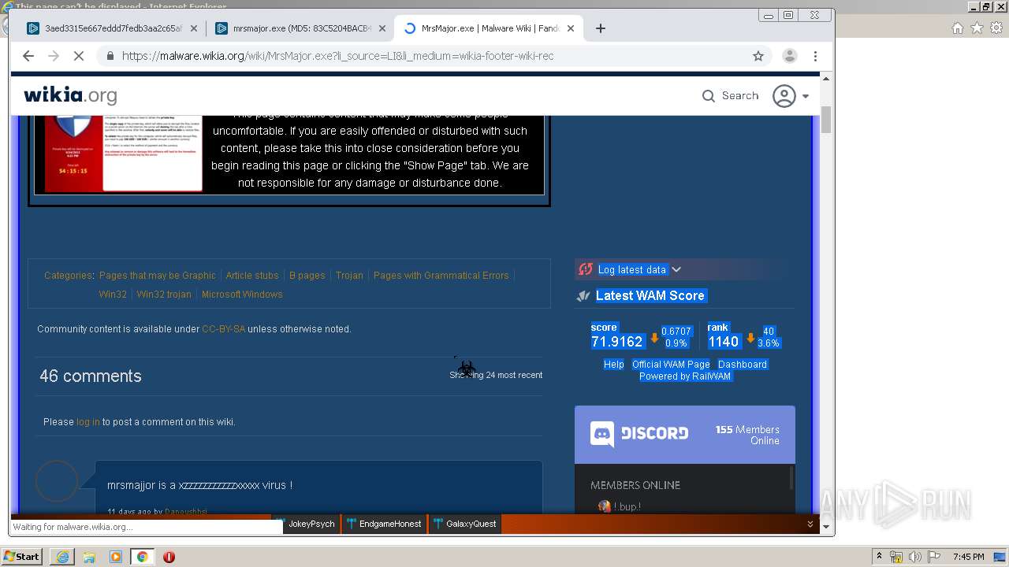Viewport: 1009px width, 567px height.
Task: Close the MrsMajor.exe Malware Wiki tab
Action: coord(571,28)
